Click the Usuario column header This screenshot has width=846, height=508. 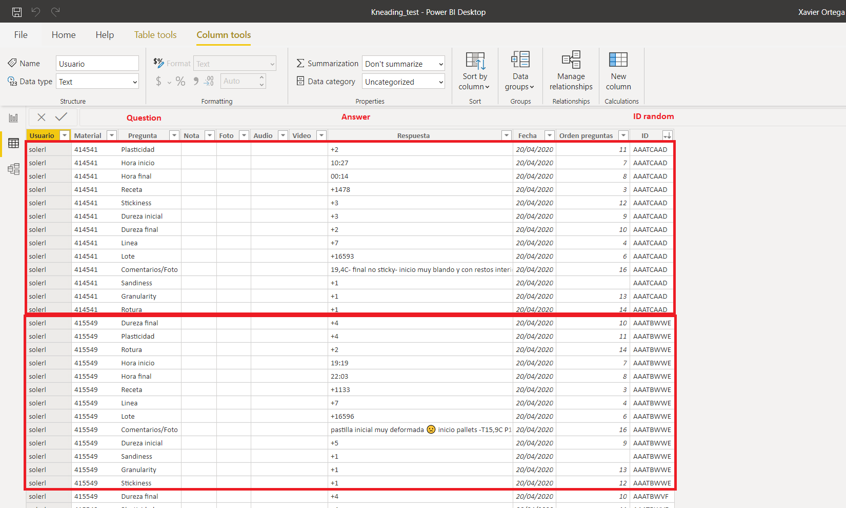[x=42, y=135]
